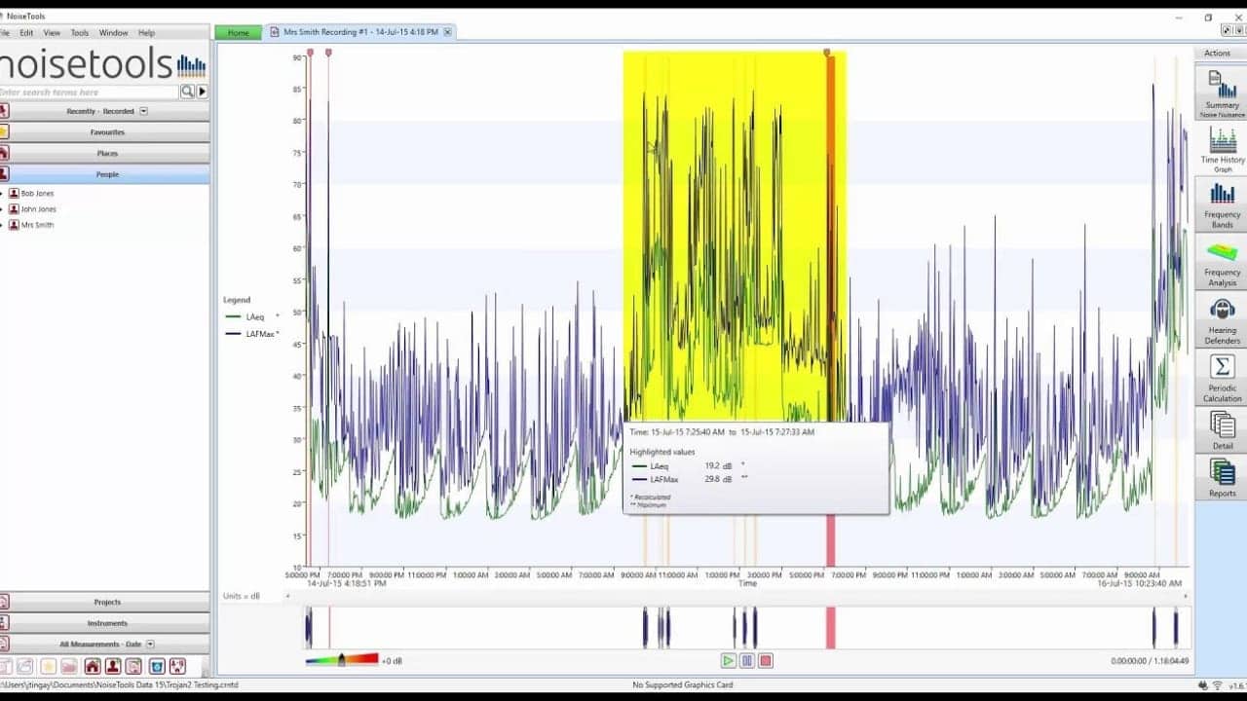The width and height of the screenshot is (1247, 701).
Task: Click the Wi-Fi status bar icon
Action: click(x=1217, y=685)
